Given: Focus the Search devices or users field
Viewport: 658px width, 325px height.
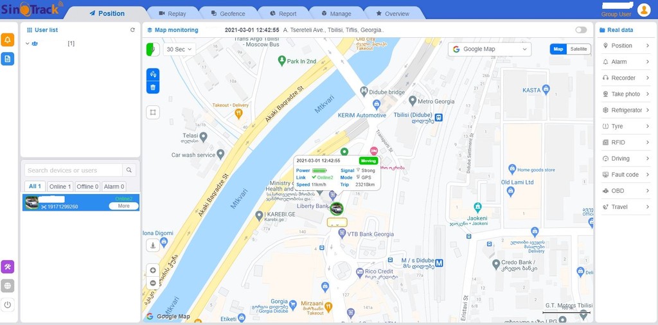Looking at the screenshot, I should (73, 170).
